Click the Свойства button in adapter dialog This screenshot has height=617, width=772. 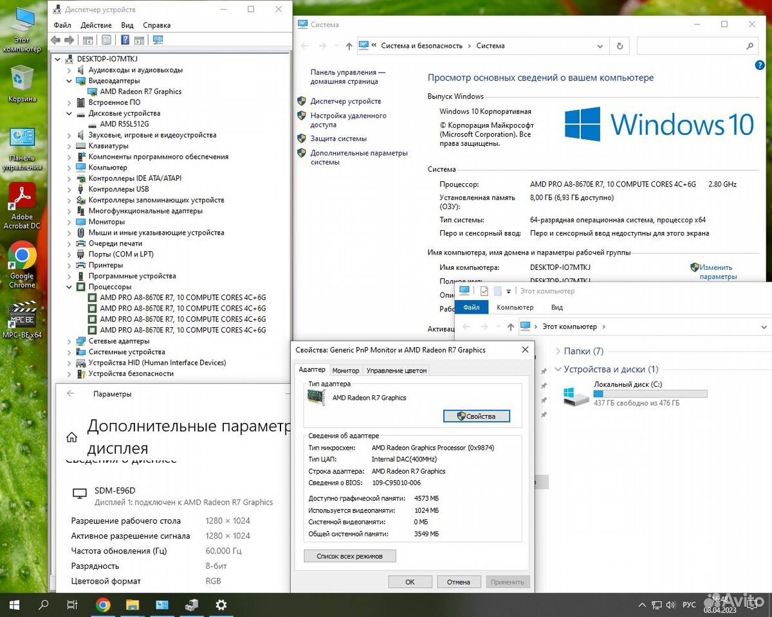(x=477, y=416)
